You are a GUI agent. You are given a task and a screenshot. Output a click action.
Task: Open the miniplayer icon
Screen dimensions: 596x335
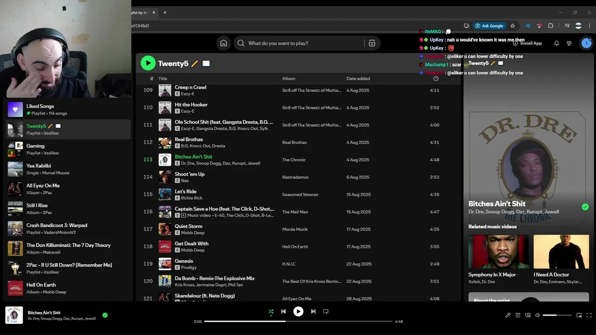pos(579,315)
